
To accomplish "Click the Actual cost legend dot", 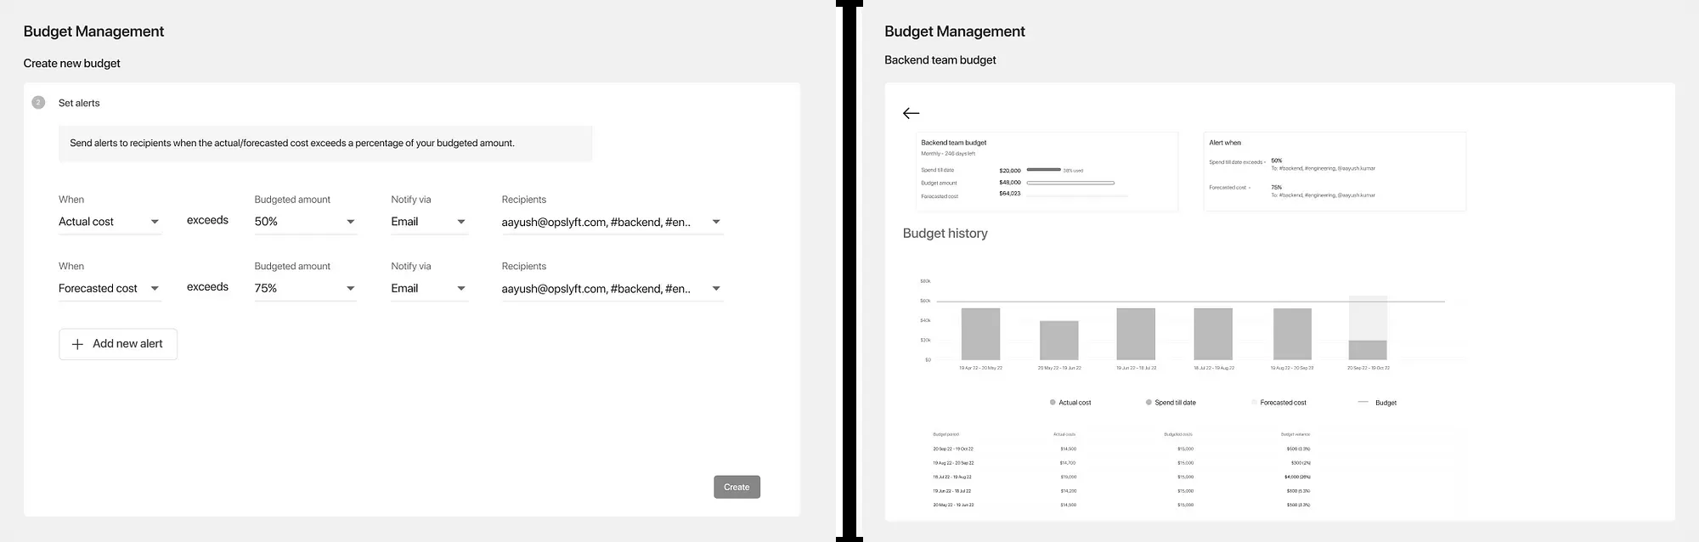I will pyautogui.click(x=1053, y=403).
